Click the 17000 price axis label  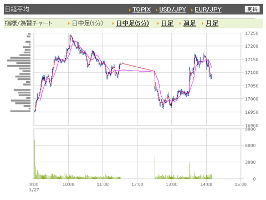pyautogui.click(x=252, y=99)
